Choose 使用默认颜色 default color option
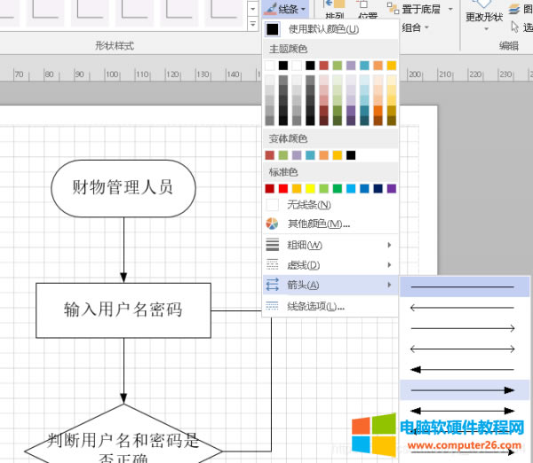533x463 pixels. (x=322, y=29)
